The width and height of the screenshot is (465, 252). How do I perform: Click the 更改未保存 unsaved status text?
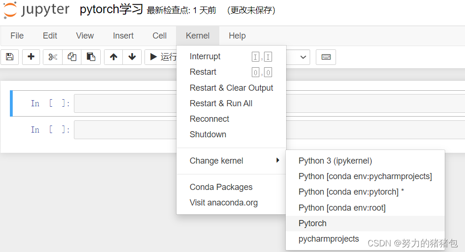click(x=251, y=10)
